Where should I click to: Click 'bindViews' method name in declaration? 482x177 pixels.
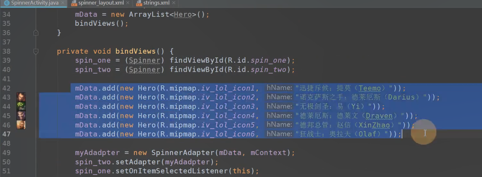click(136, 51)
